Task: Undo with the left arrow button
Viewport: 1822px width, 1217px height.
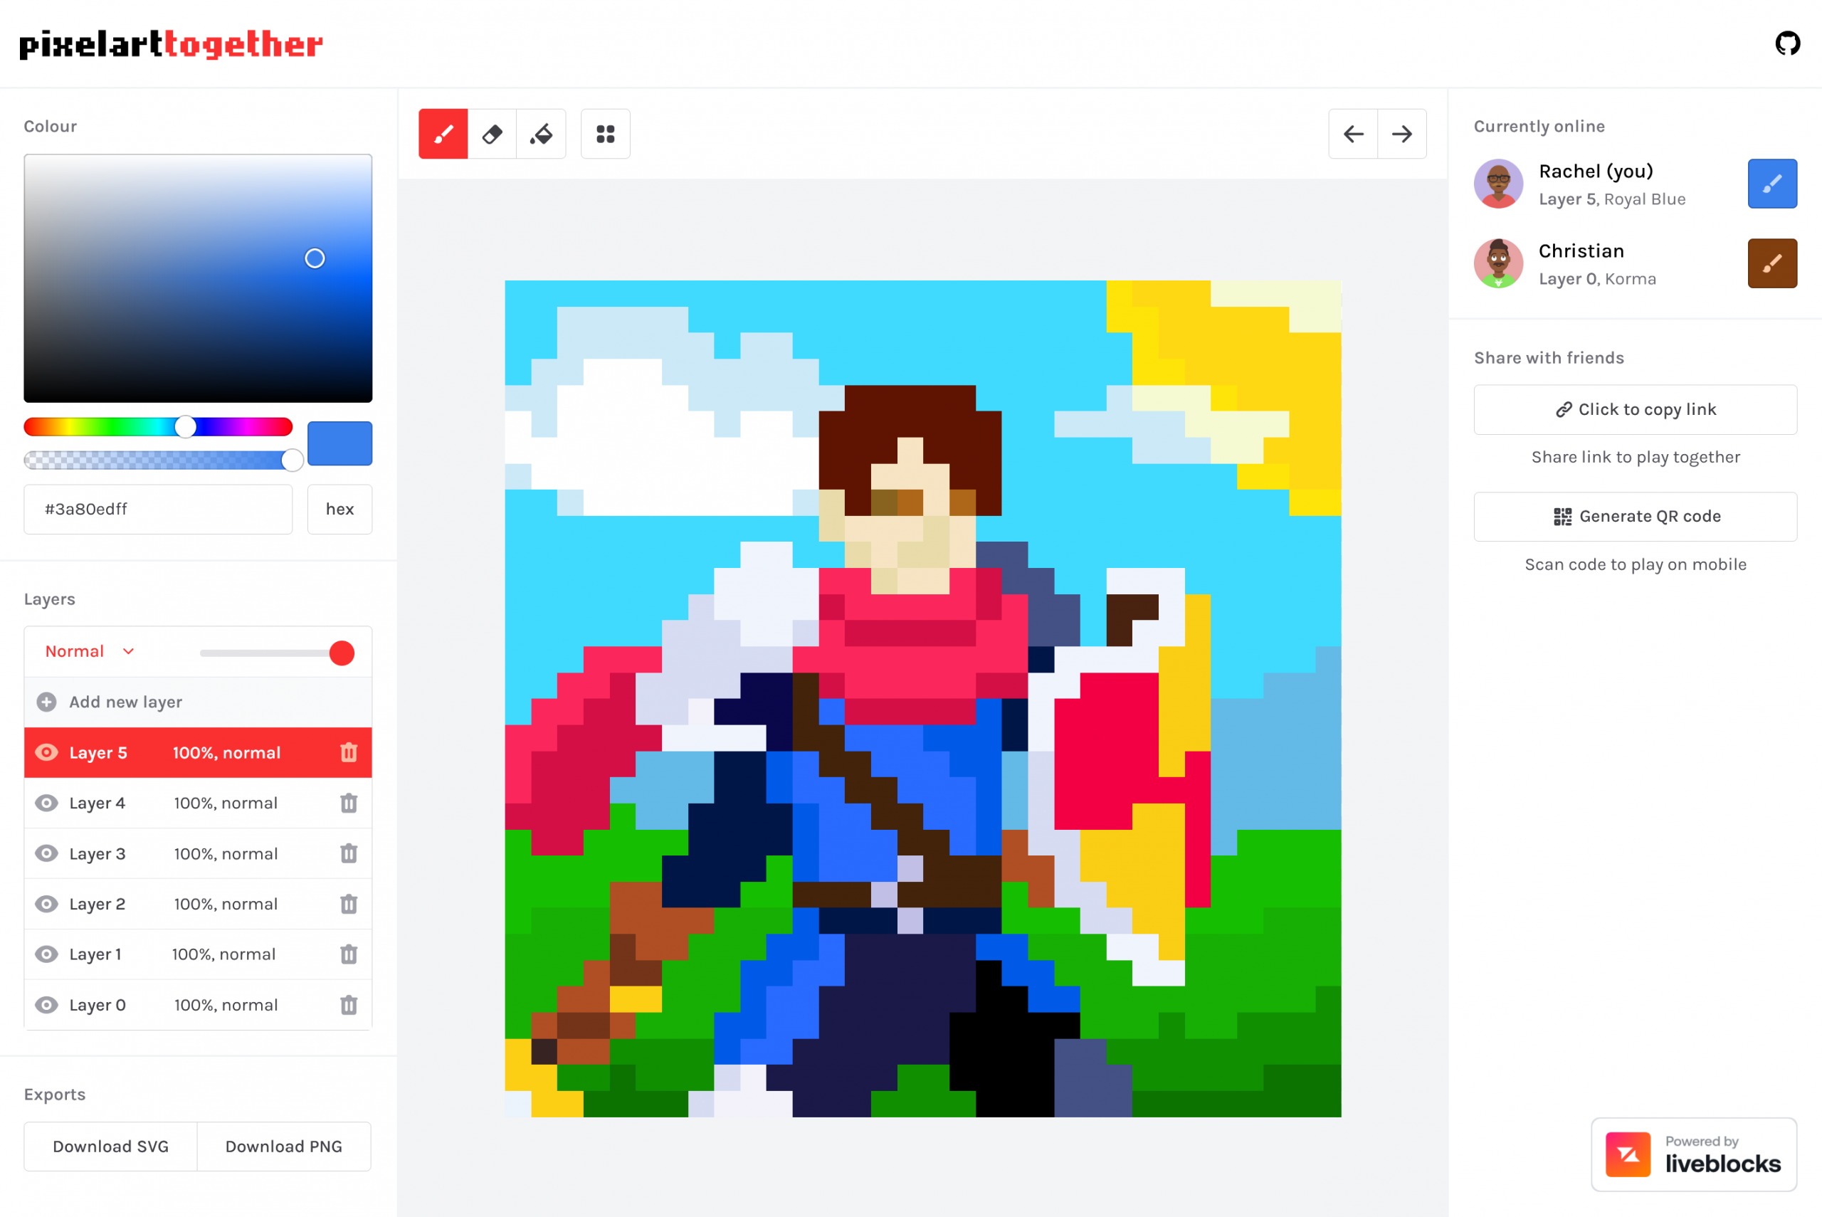Action: point(1353,135)
